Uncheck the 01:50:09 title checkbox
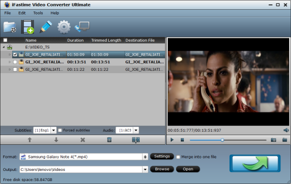This screenshot has height=184, width=291. [15, 55]
